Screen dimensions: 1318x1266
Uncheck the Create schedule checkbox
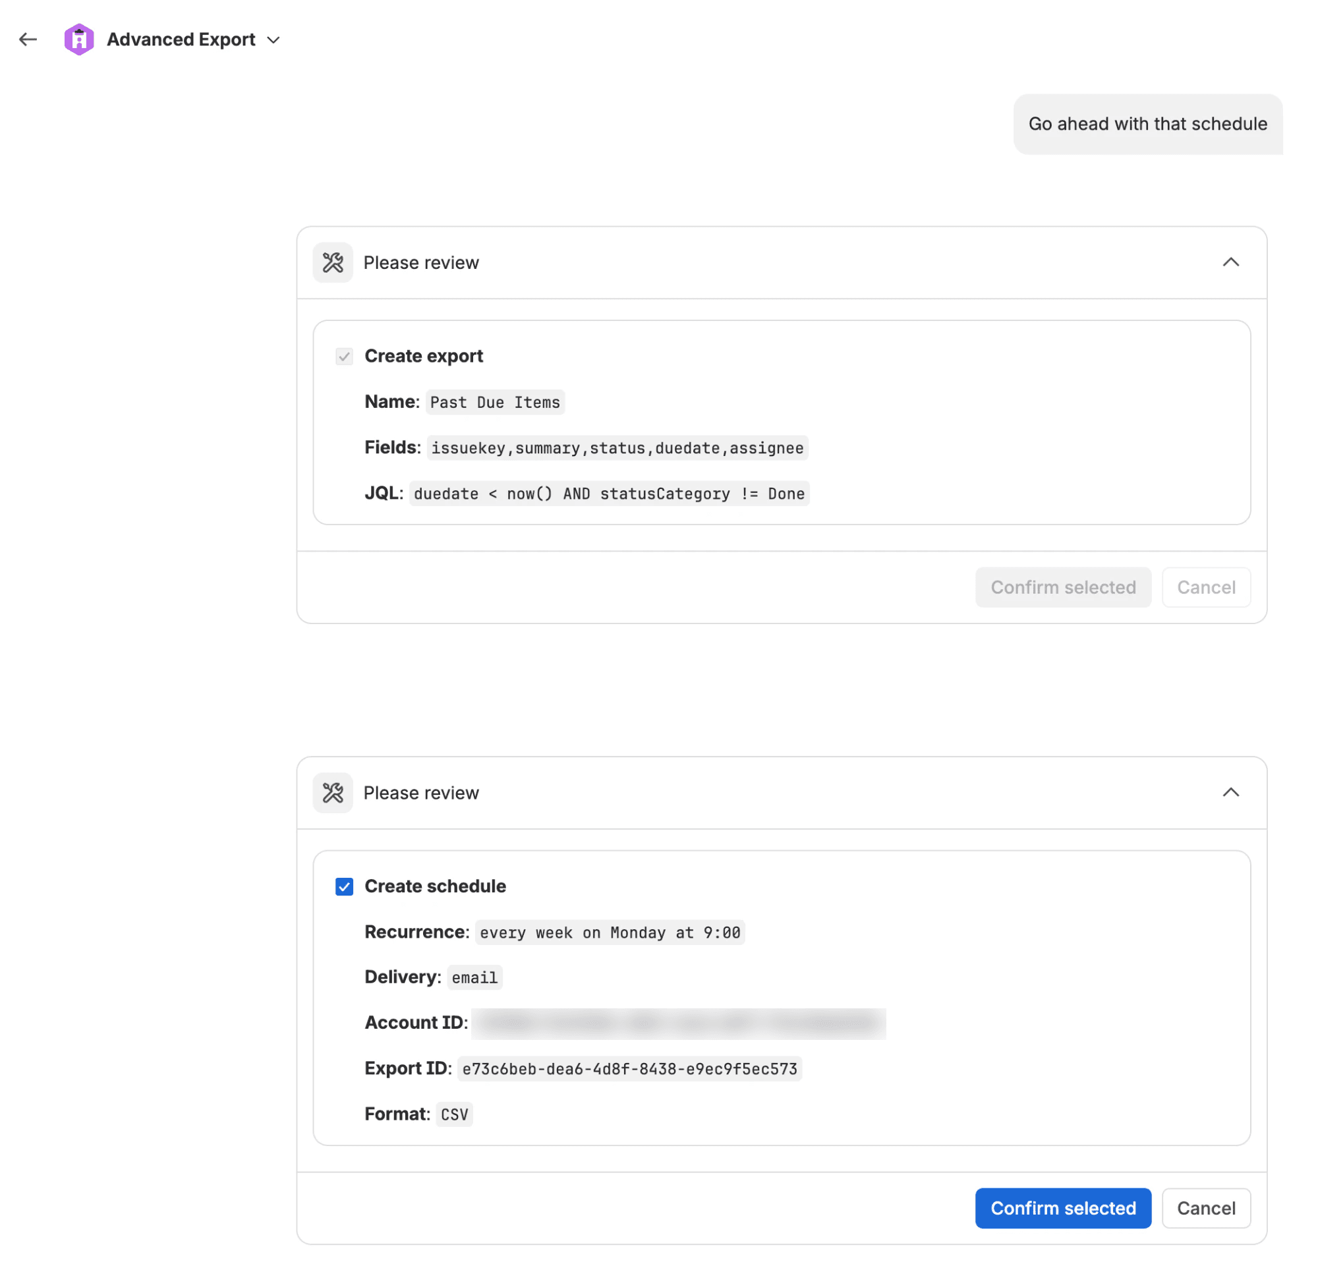[x=344, y=887]
